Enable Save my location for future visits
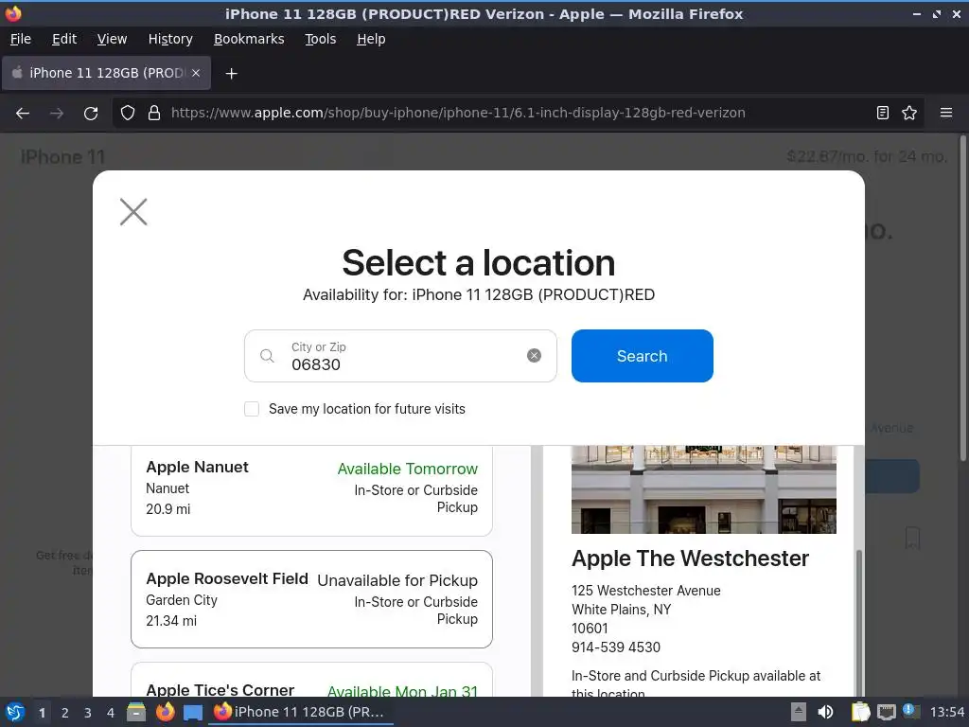This screenshot has height=727, width=969. pos(252,409)
